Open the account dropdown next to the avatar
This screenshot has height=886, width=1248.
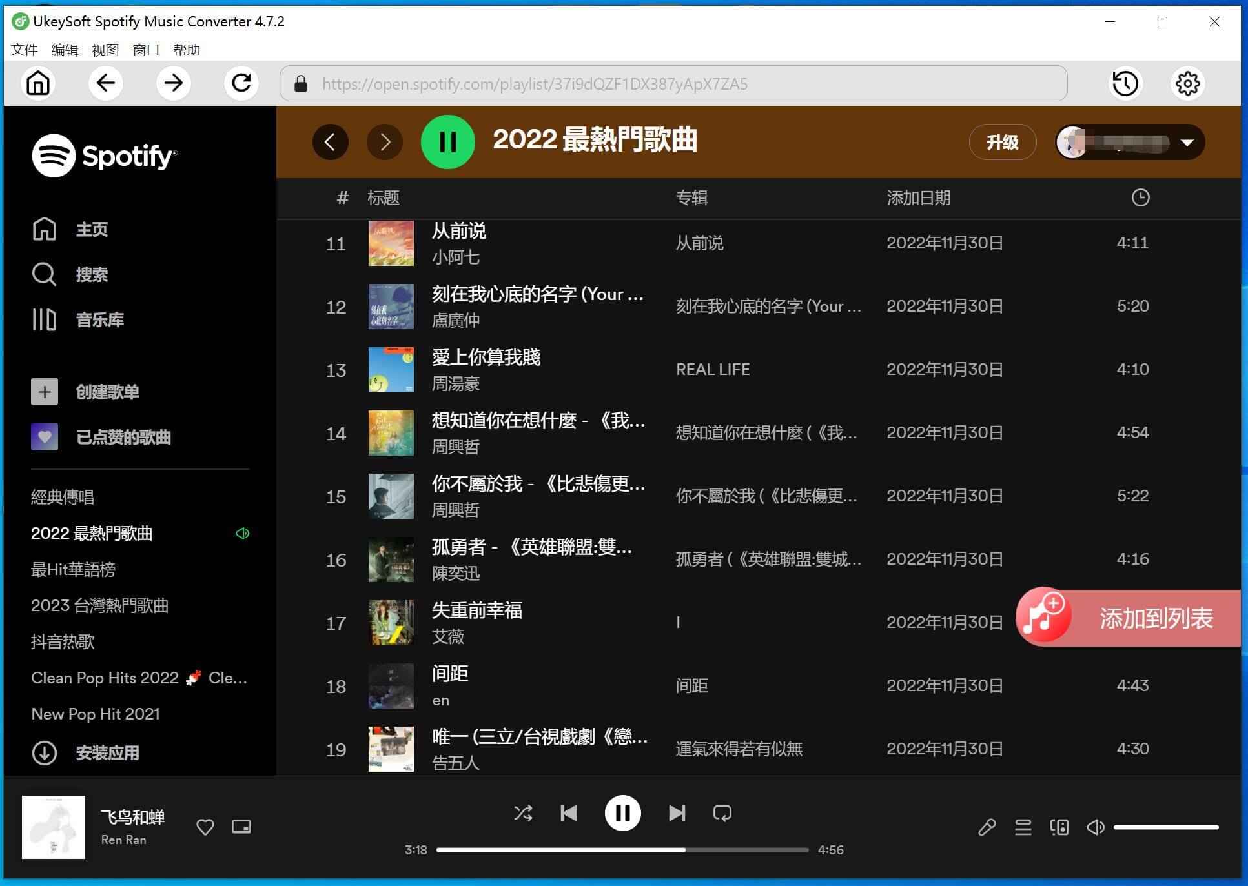[1187, 142]
